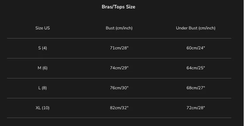Click the 68cm/27" under bust value
Viewport: 244px width, 126px height.
(196, 88)
